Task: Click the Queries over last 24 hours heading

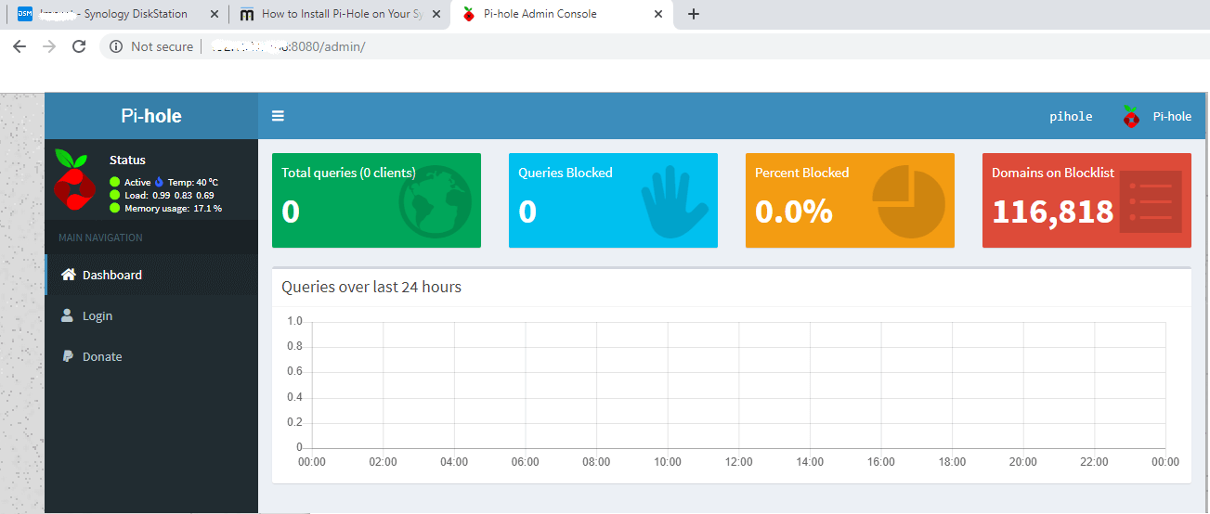Action: [x=371, y=287]
